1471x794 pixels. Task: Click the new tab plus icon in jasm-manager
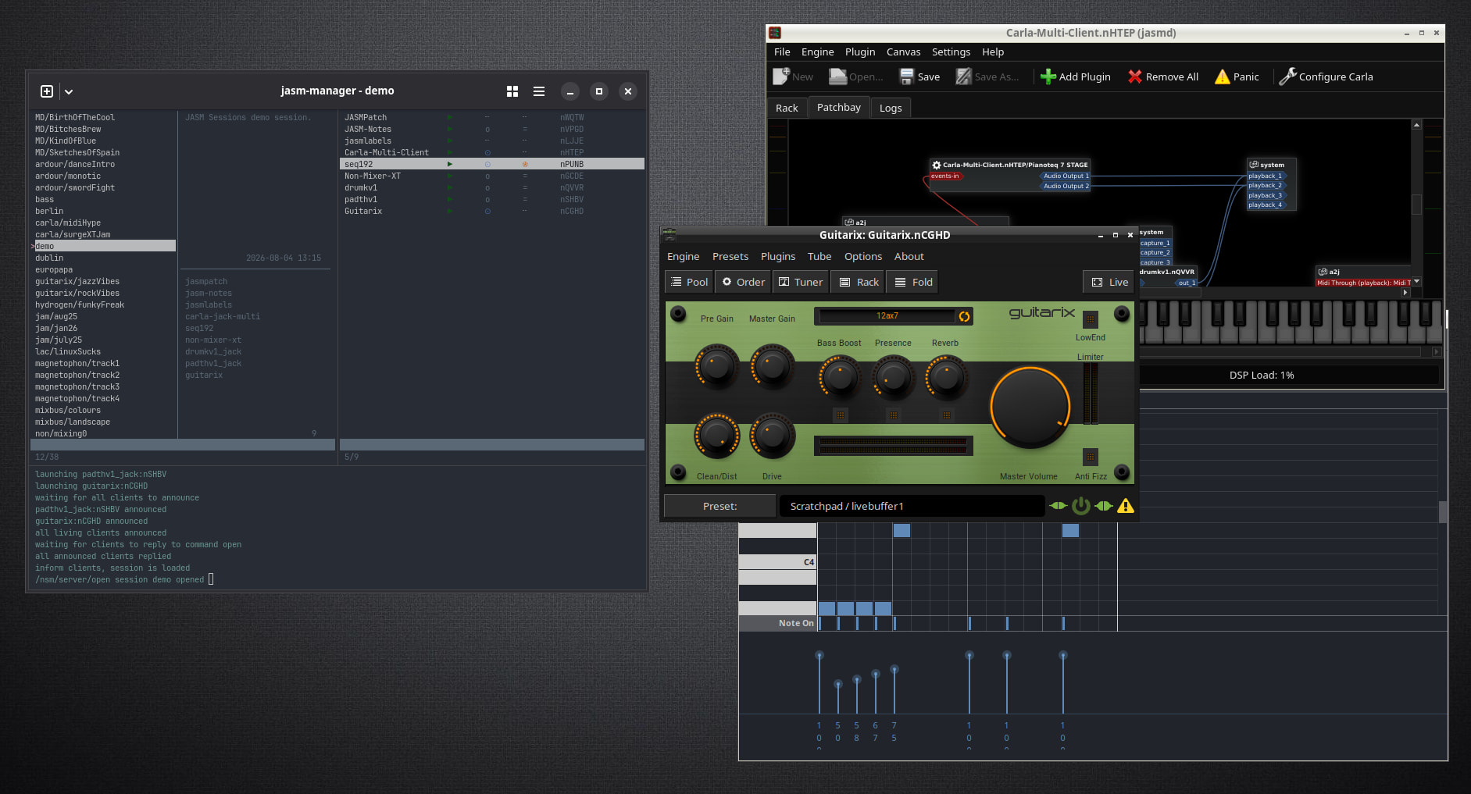[x=47, y=91]
